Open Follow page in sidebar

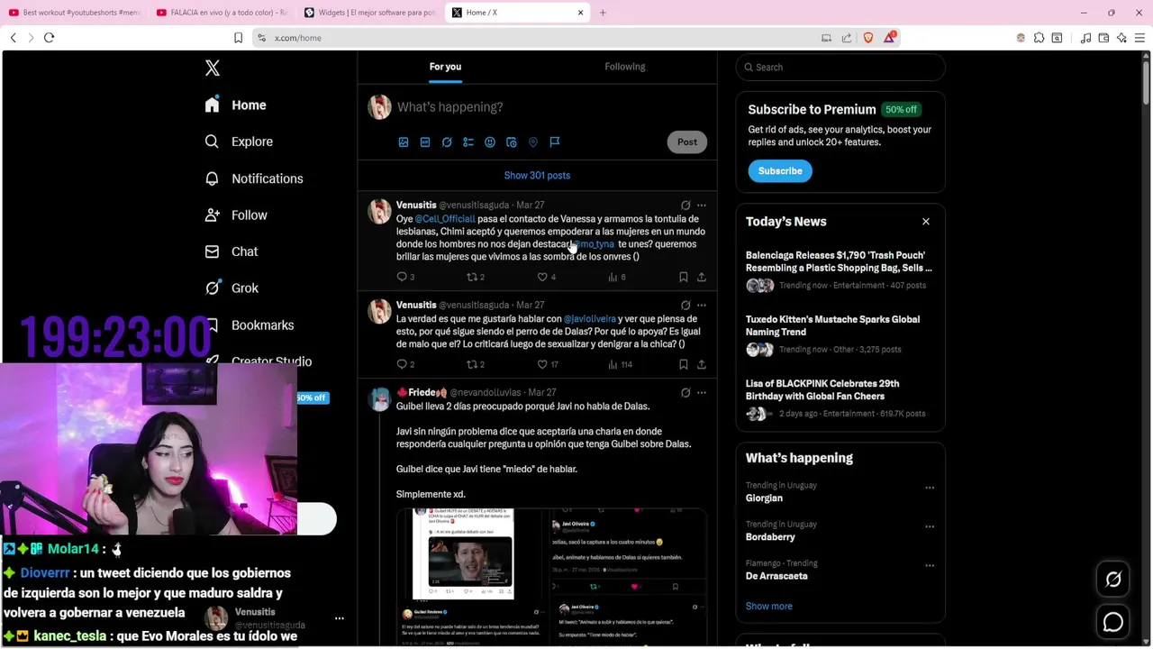[x=236, y=215]
